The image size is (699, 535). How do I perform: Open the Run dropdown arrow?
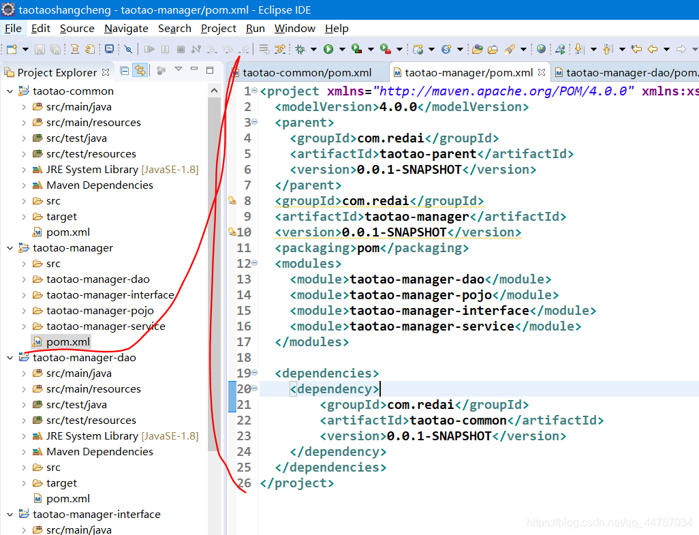[343, 49]
